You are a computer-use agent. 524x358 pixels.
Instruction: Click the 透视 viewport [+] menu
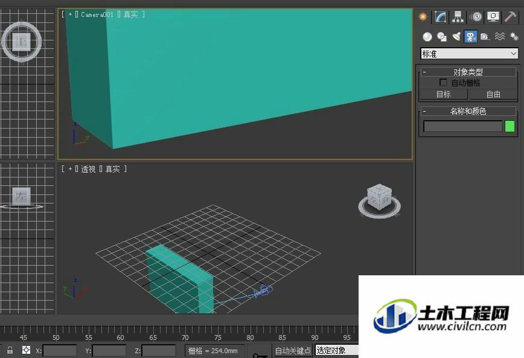(x=70, y=169)
